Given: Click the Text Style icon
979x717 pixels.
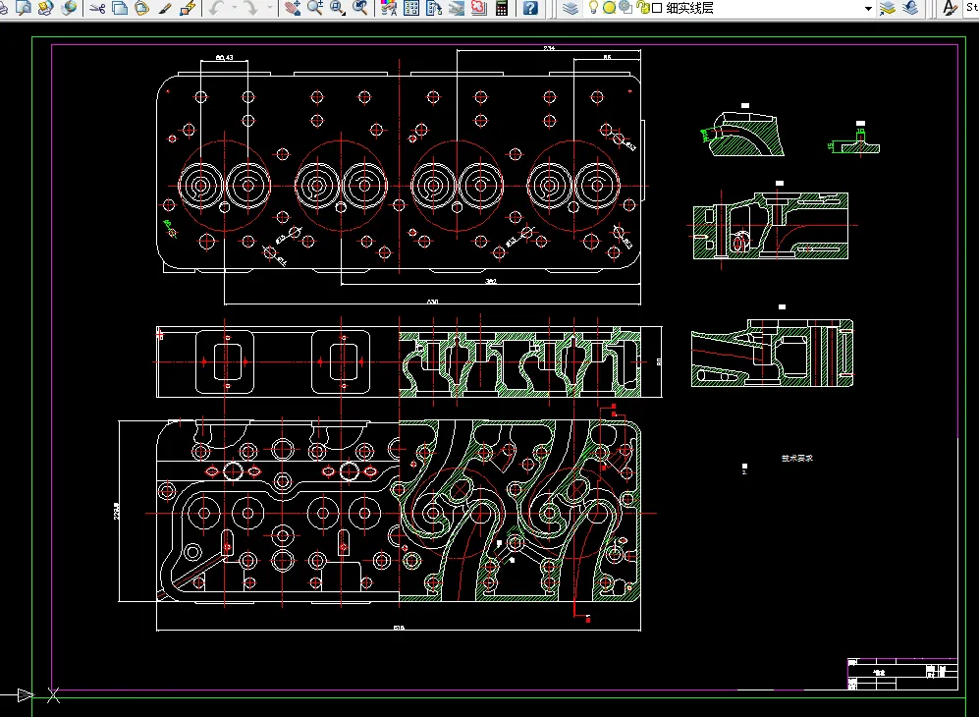Looking at the screenshot, I should click(950, 8).
